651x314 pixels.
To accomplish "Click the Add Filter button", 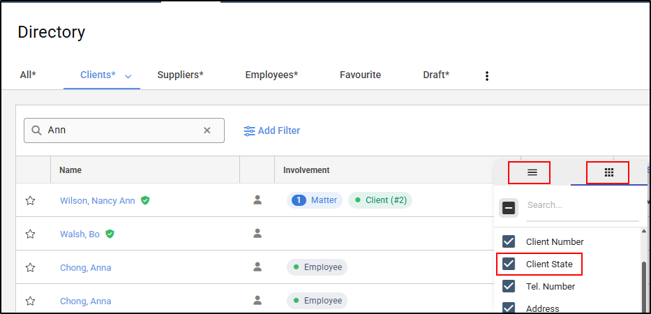I will tap(278, 130).
